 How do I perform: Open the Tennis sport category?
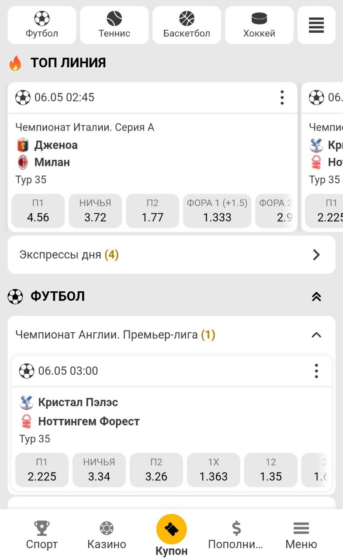coord(114,25)
